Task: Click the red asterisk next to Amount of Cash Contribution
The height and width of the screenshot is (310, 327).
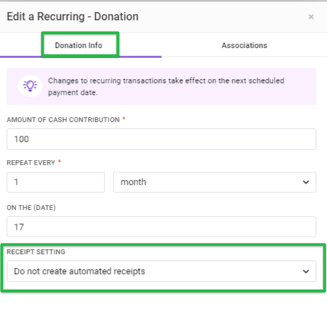Action: [124, 118]
